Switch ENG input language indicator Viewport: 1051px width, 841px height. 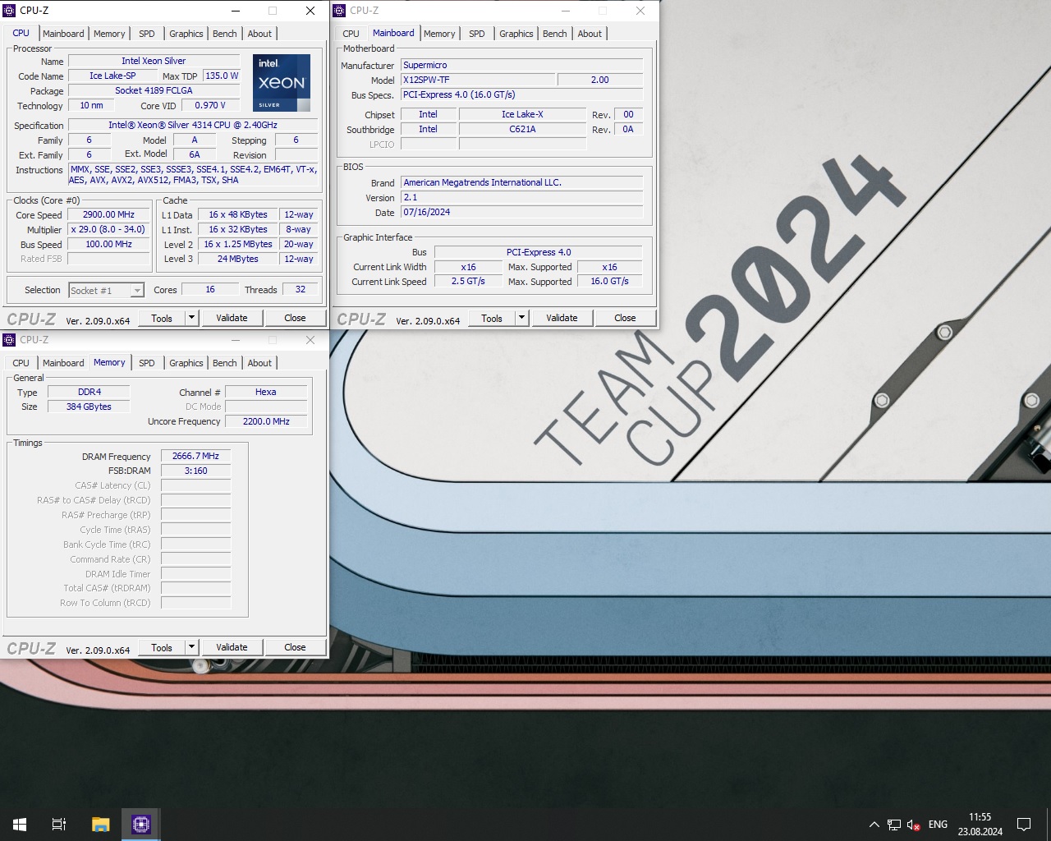(938, 825)
